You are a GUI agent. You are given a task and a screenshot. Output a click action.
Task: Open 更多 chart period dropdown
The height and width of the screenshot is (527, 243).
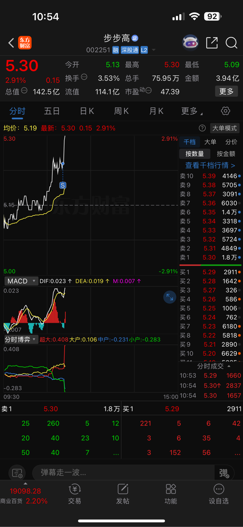click(x=192, y=111)
